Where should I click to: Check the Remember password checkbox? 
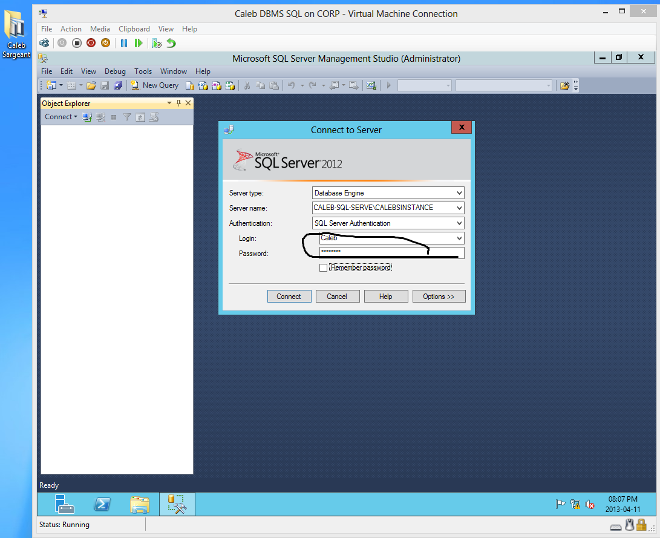(x=323, y=267)
